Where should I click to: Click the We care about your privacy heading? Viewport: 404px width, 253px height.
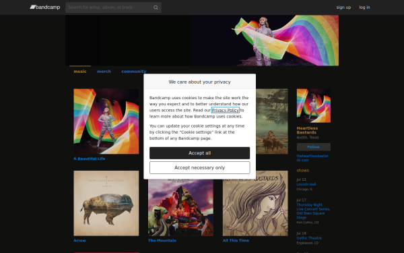point(200,82)
